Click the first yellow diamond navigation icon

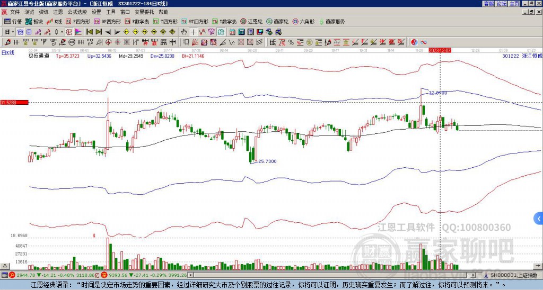pyautogui.click(x=126, y=32)
